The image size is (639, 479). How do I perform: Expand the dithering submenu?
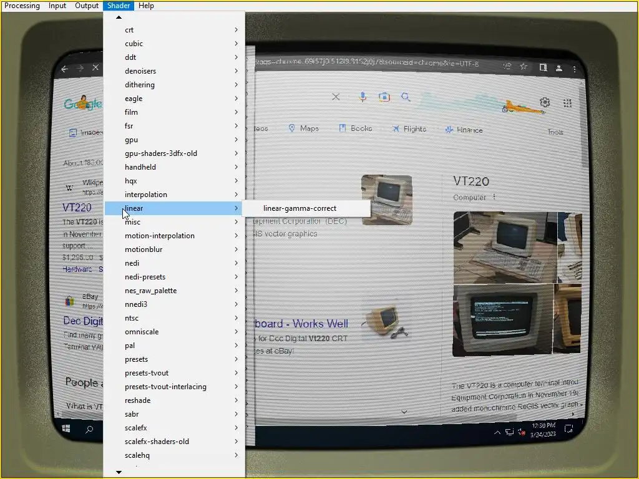coord(175,85)
